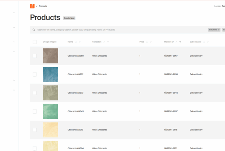This screenshot has width=225, height=151.
Task: Click product name Ottocento AN919
Action: [x=75, y=130]
